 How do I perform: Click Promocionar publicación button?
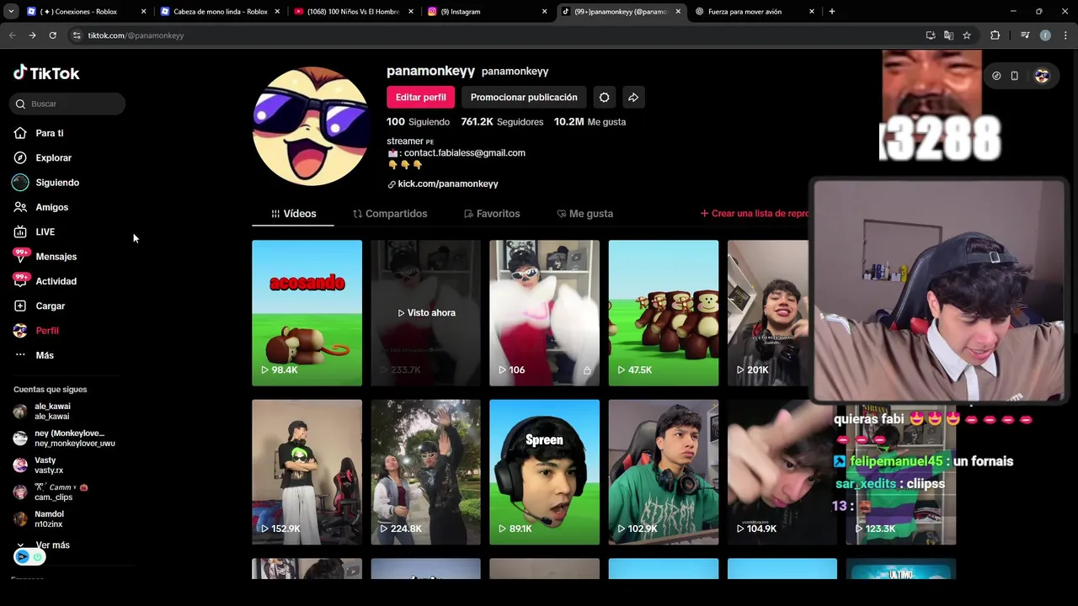click(524, 98)
